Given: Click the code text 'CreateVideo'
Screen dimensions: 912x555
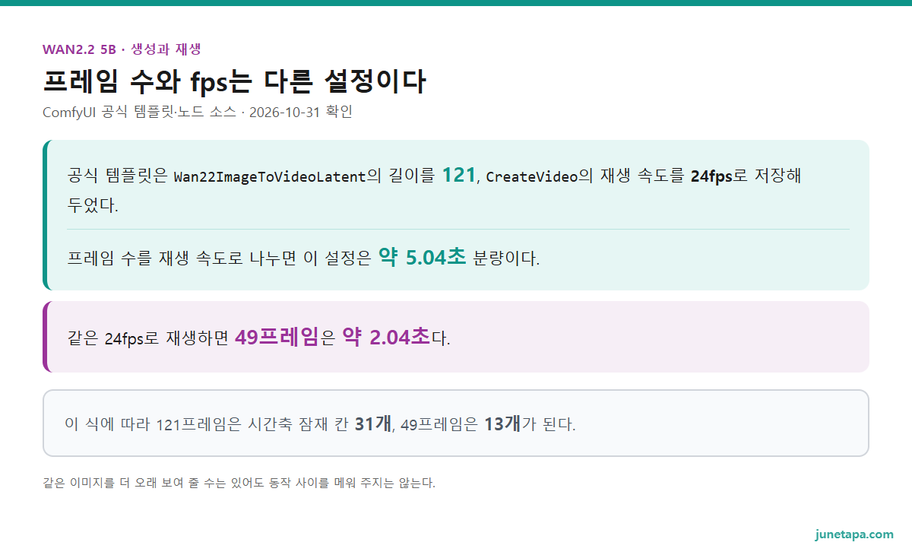Looking at the screenshot, I should 530,177.
